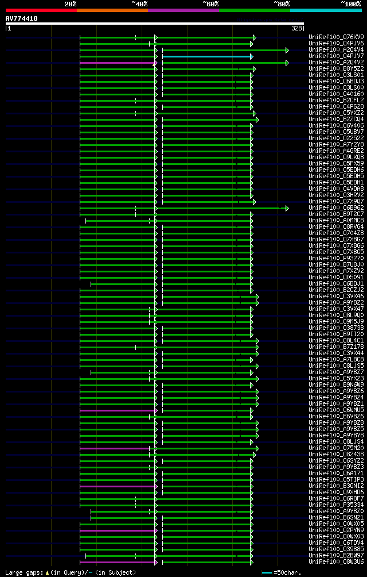The image size is (367, 577).
Task: Click the purple alignment bar in Q75M20 row
Action: 115,448
